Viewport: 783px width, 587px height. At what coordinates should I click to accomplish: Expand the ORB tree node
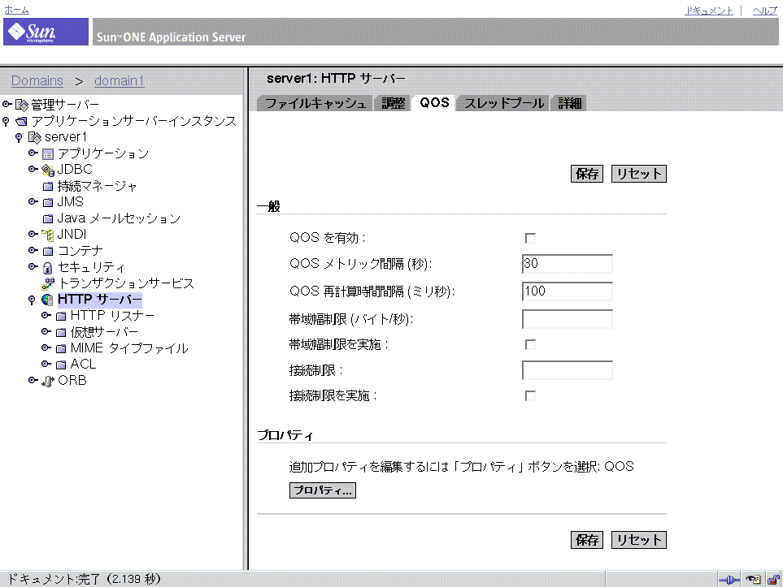[x=33, y=381]
